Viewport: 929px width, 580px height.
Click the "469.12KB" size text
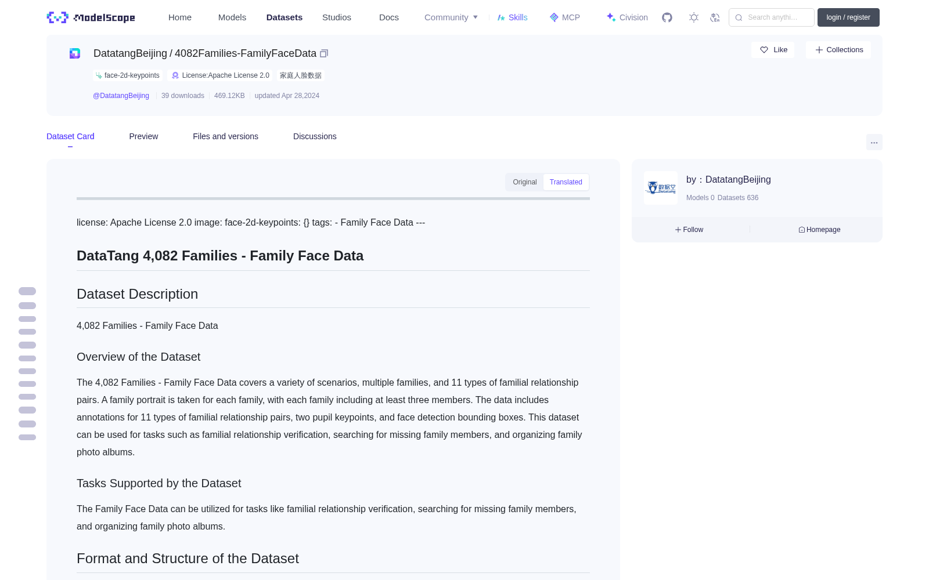click(x=229, y=96)
